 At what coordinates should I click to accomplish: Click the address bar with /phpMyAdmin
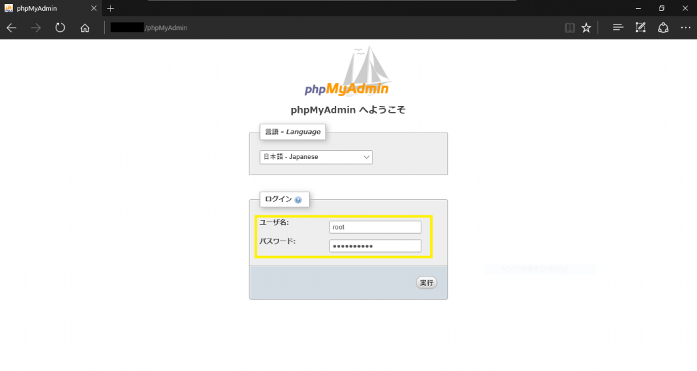[329, 27]
